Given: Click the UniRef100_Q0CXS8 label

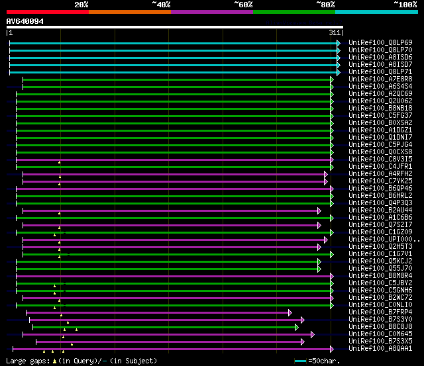Looking at the screenshot, I should pos(380,152).
